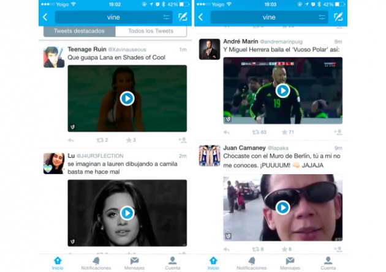The width and height of the screenshot is (386, 272).
Task: Retweet André Marín's tweet with 63 retweets
Action: [256, 132]
